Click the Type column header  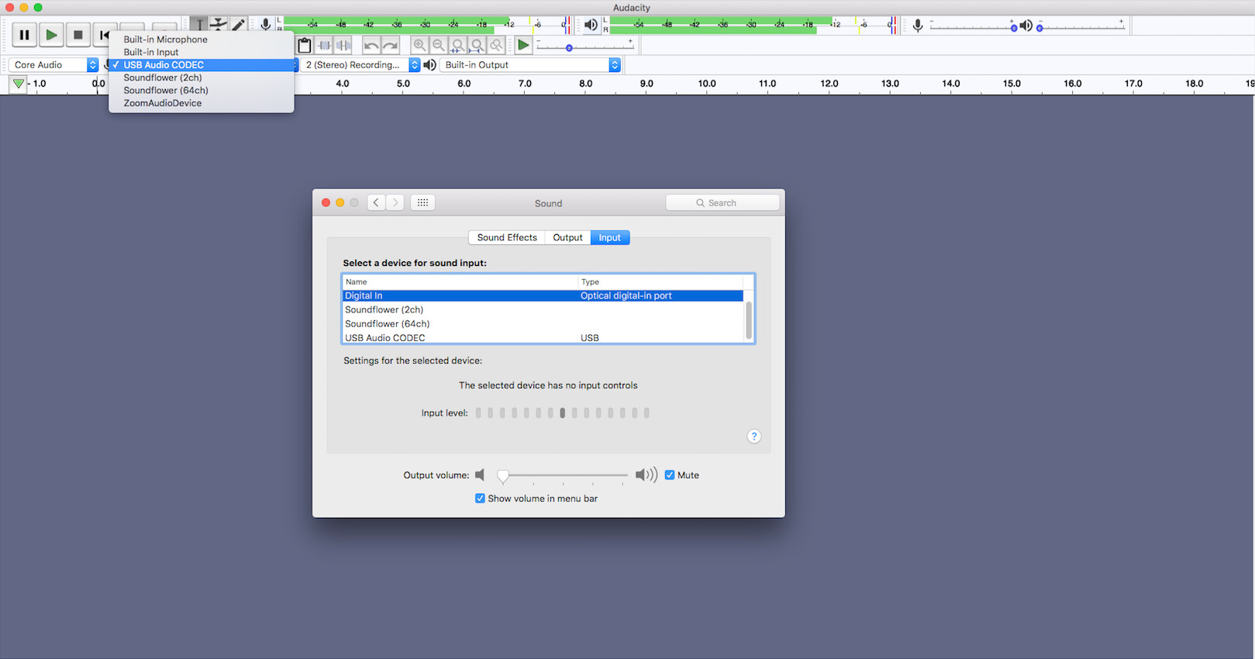click(660, 282)
